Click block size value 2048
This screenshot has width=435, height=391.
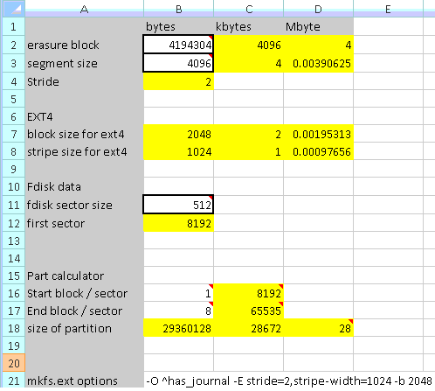pos(178,134)
